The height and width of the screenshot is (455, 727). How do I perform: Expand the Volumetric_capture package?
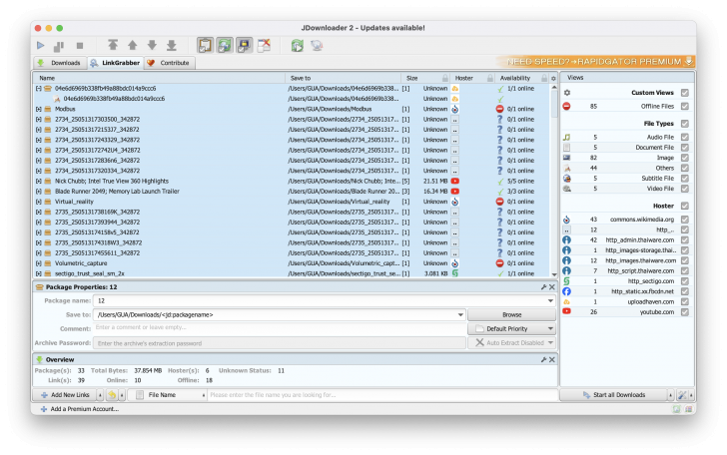point(39,263)
